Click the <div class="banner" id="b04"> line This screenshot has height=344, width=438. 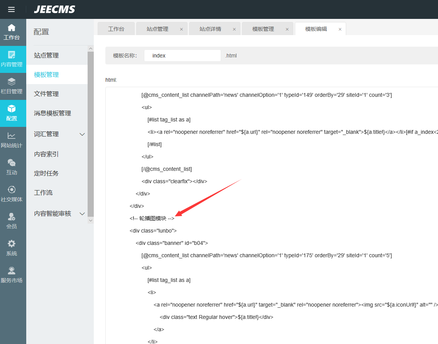[172, 243]
